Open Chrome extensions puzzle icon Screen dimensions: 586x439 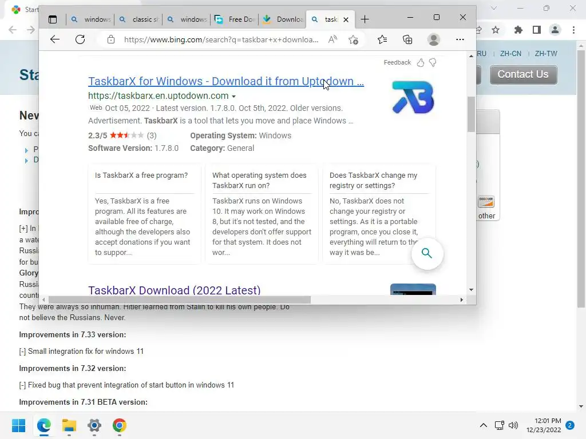tap(518, 30)
